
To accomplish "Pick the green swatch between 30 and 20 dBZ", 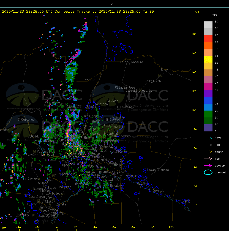I will pyautogui.click(x=208, y=114).
